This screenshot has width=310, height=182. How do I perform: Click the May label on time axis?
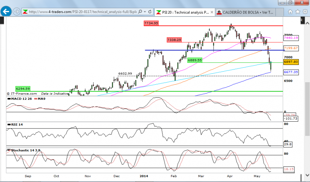coord(257,176)
